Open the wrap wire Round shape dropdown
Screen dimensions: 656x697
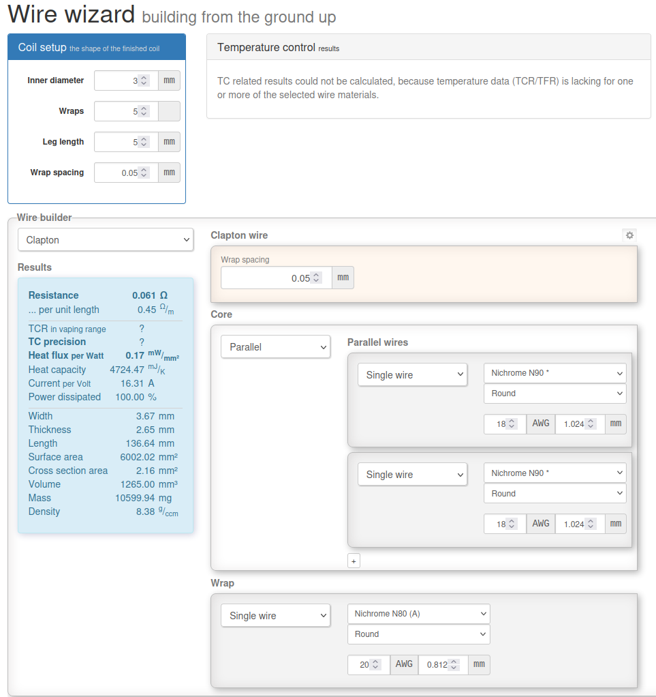[x=418, y=634]
